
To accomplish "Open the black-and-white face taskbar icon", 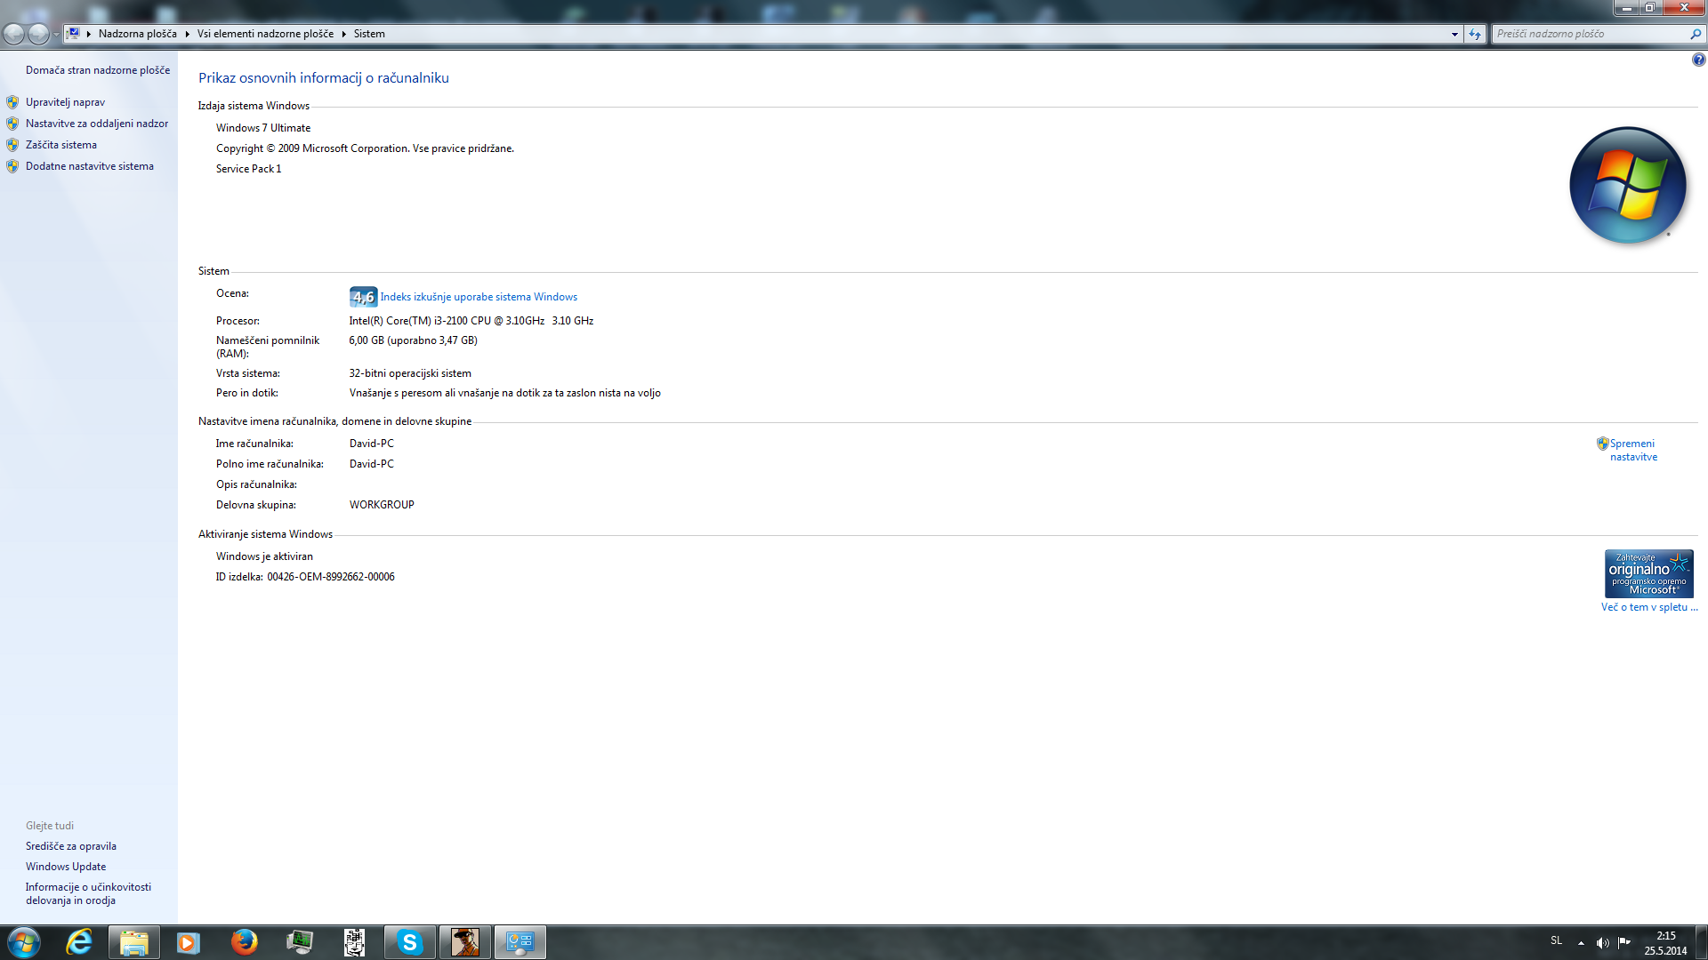I will [x=354, y=942].
